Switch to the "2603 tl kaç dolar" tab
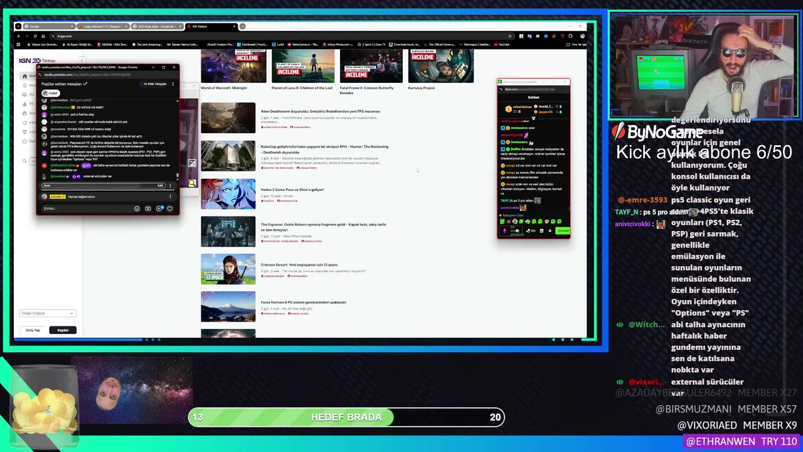 coord(157,26)
